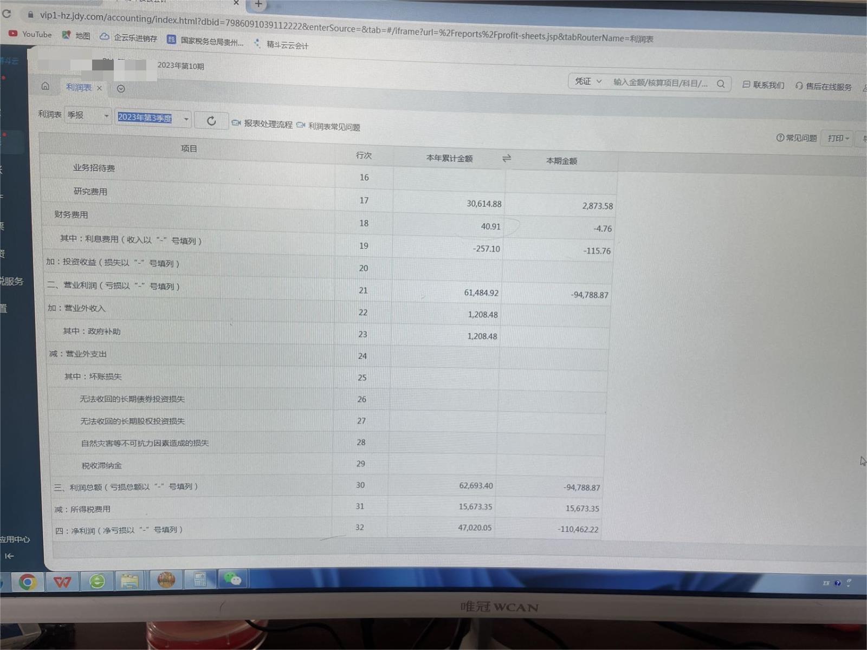
Task: Open WeChat from the taskbar
Action: pyautogui.click(x=232, y=580)
